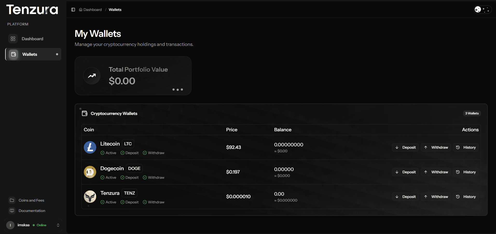Screen dimensions: 496x234
Task: Click the Price column header
Action: pos(232,130)
